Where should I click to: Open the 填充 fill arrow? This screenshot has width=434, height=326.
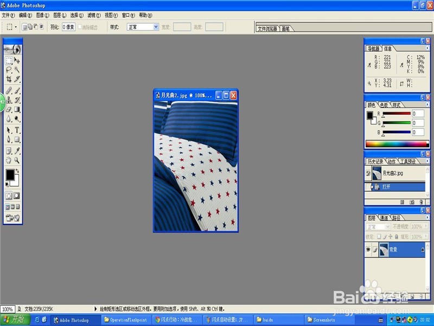tap(426, 236)
